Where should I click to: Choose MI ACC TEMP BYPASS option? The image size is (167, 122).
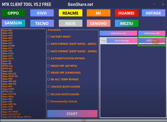[x=49, y=79]
